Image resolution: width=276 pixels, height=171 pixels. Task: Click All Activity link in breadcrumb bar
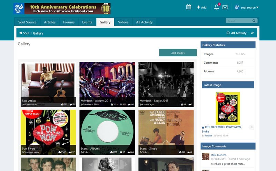[x=237, y=33]
